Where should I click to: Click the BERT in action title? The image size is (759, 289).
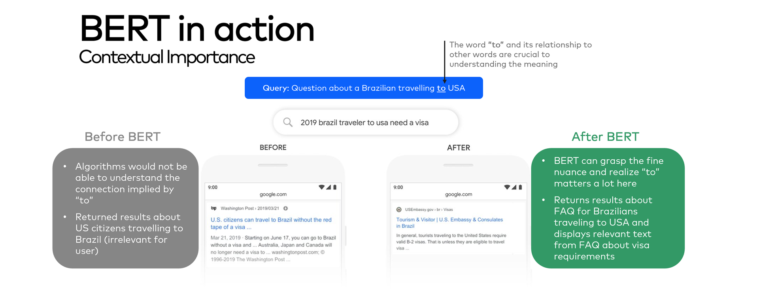coord(197,29)
